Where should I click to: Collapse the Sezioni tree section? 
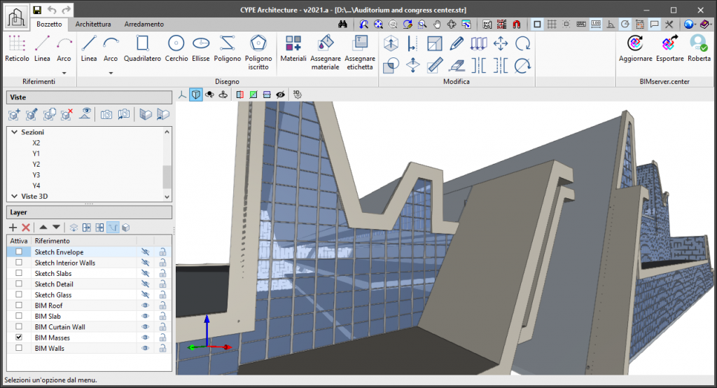tap(15, 132)
